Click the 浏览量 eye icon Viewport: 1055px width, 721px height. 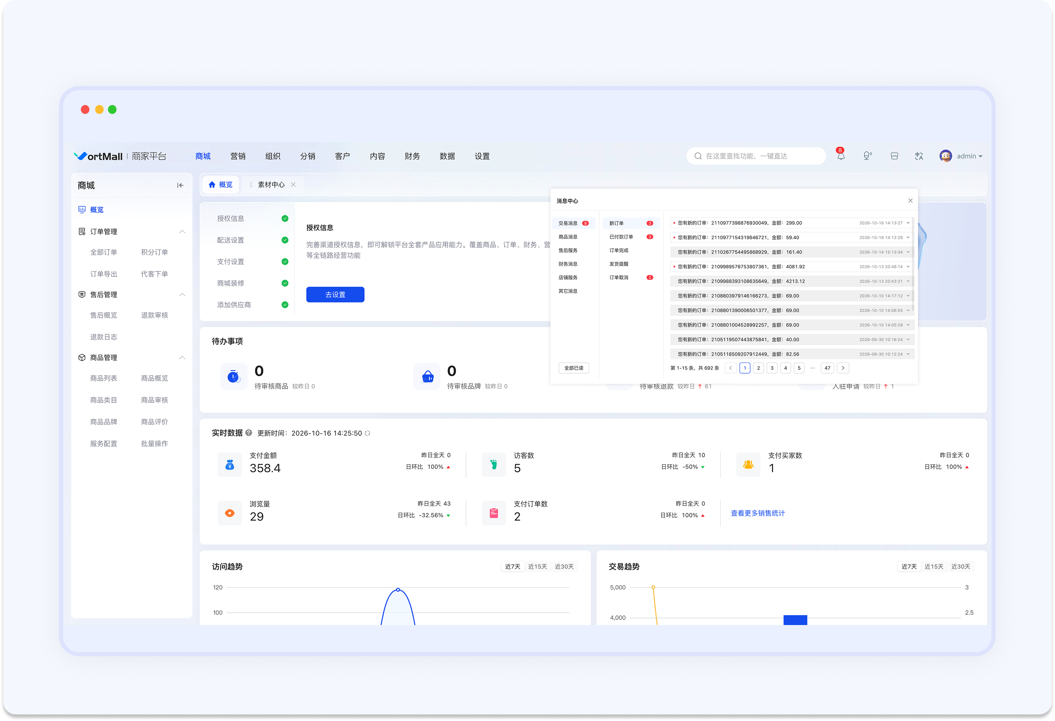click(x=230, y=513)
